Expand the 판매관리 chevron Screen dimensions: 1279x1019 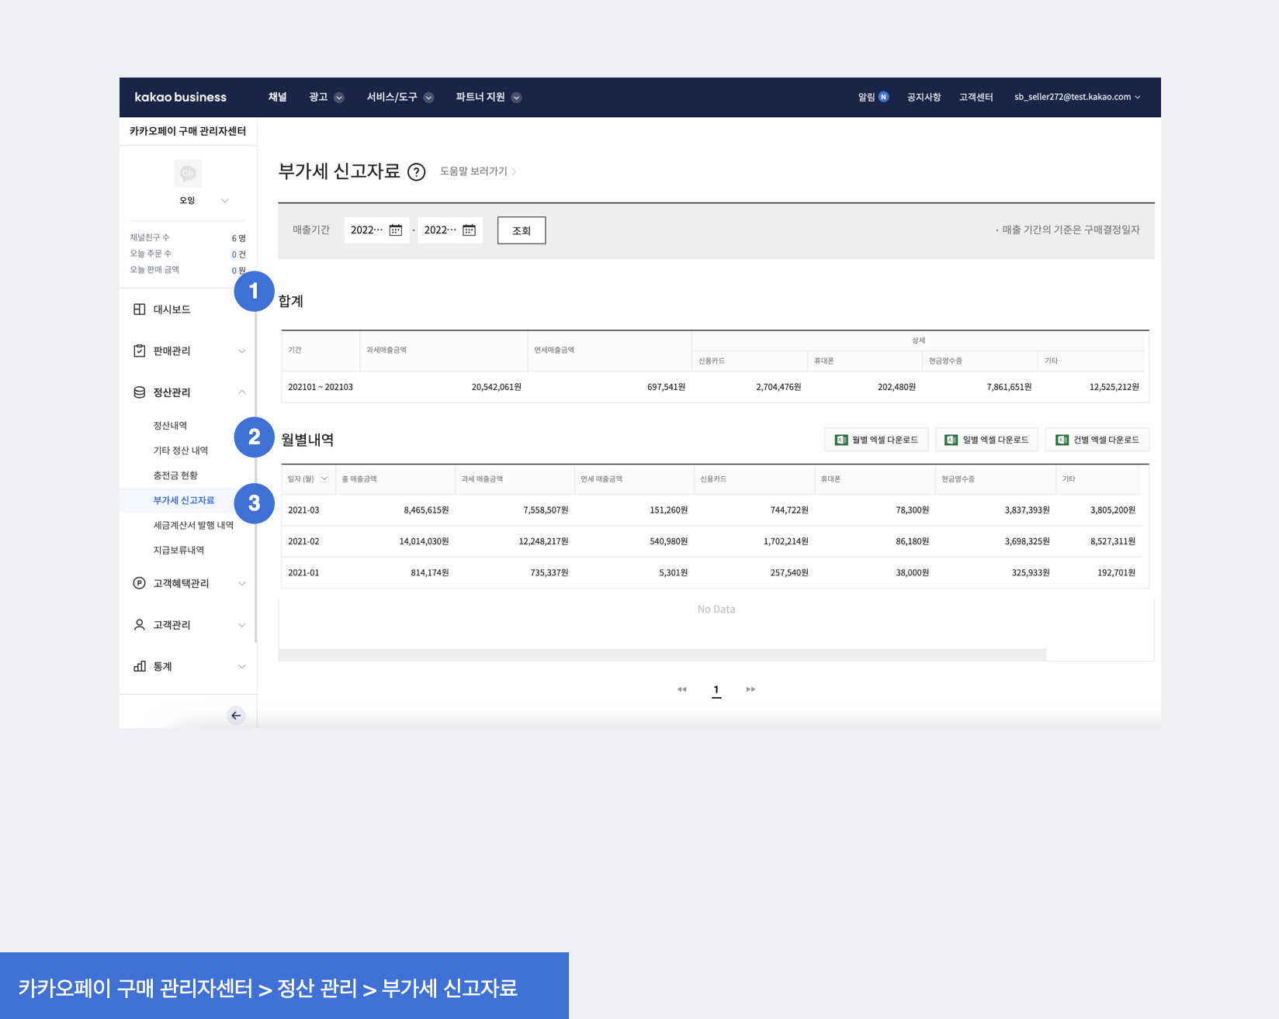(242, 351)
